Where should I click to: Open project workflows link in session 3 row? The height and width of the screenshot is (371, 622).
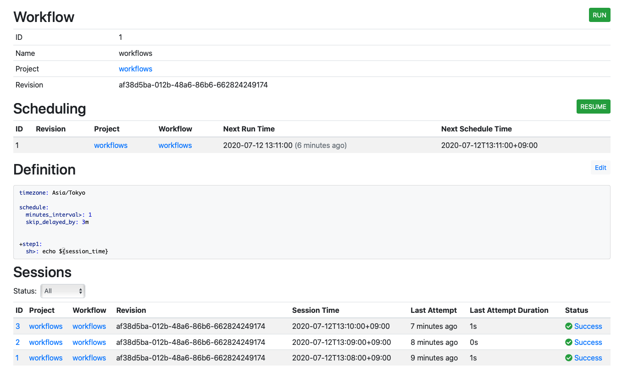tap(46, 326)
